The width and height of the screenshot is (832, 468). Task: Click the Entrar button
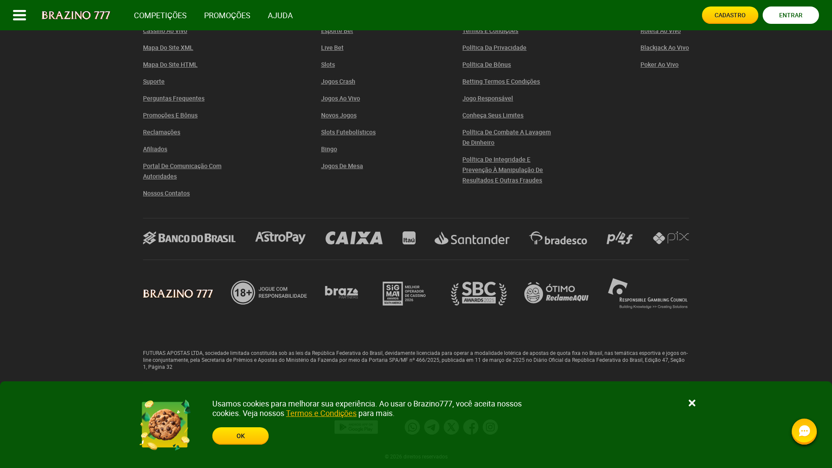click(x=791, y=15)
